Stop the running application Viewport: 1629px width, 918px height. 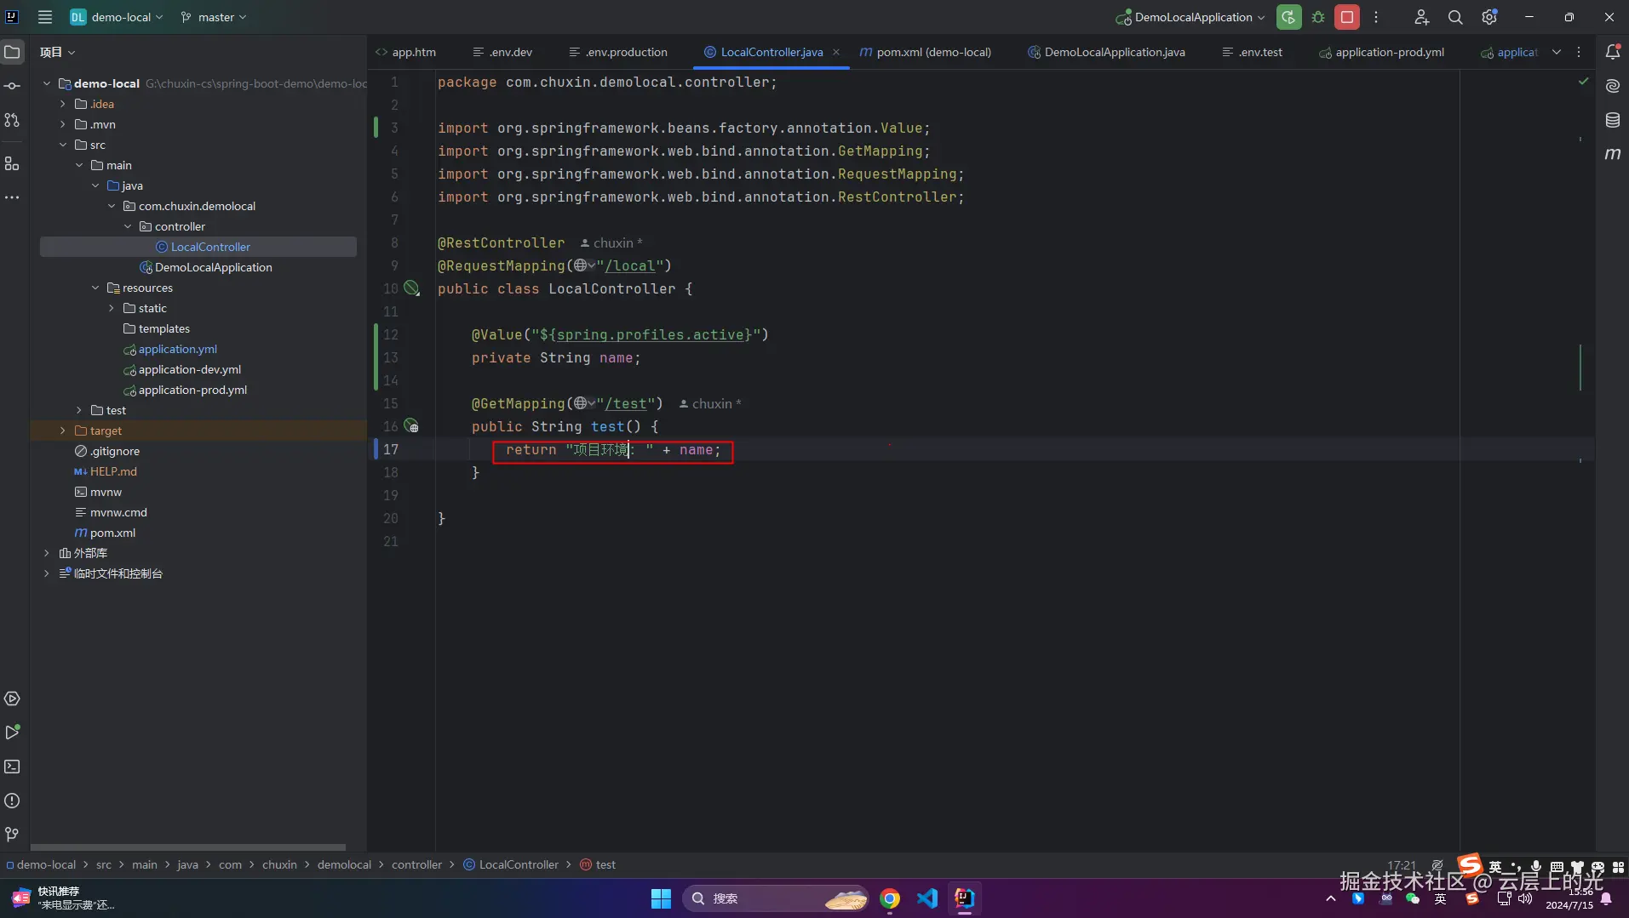tap(1347, 17)
